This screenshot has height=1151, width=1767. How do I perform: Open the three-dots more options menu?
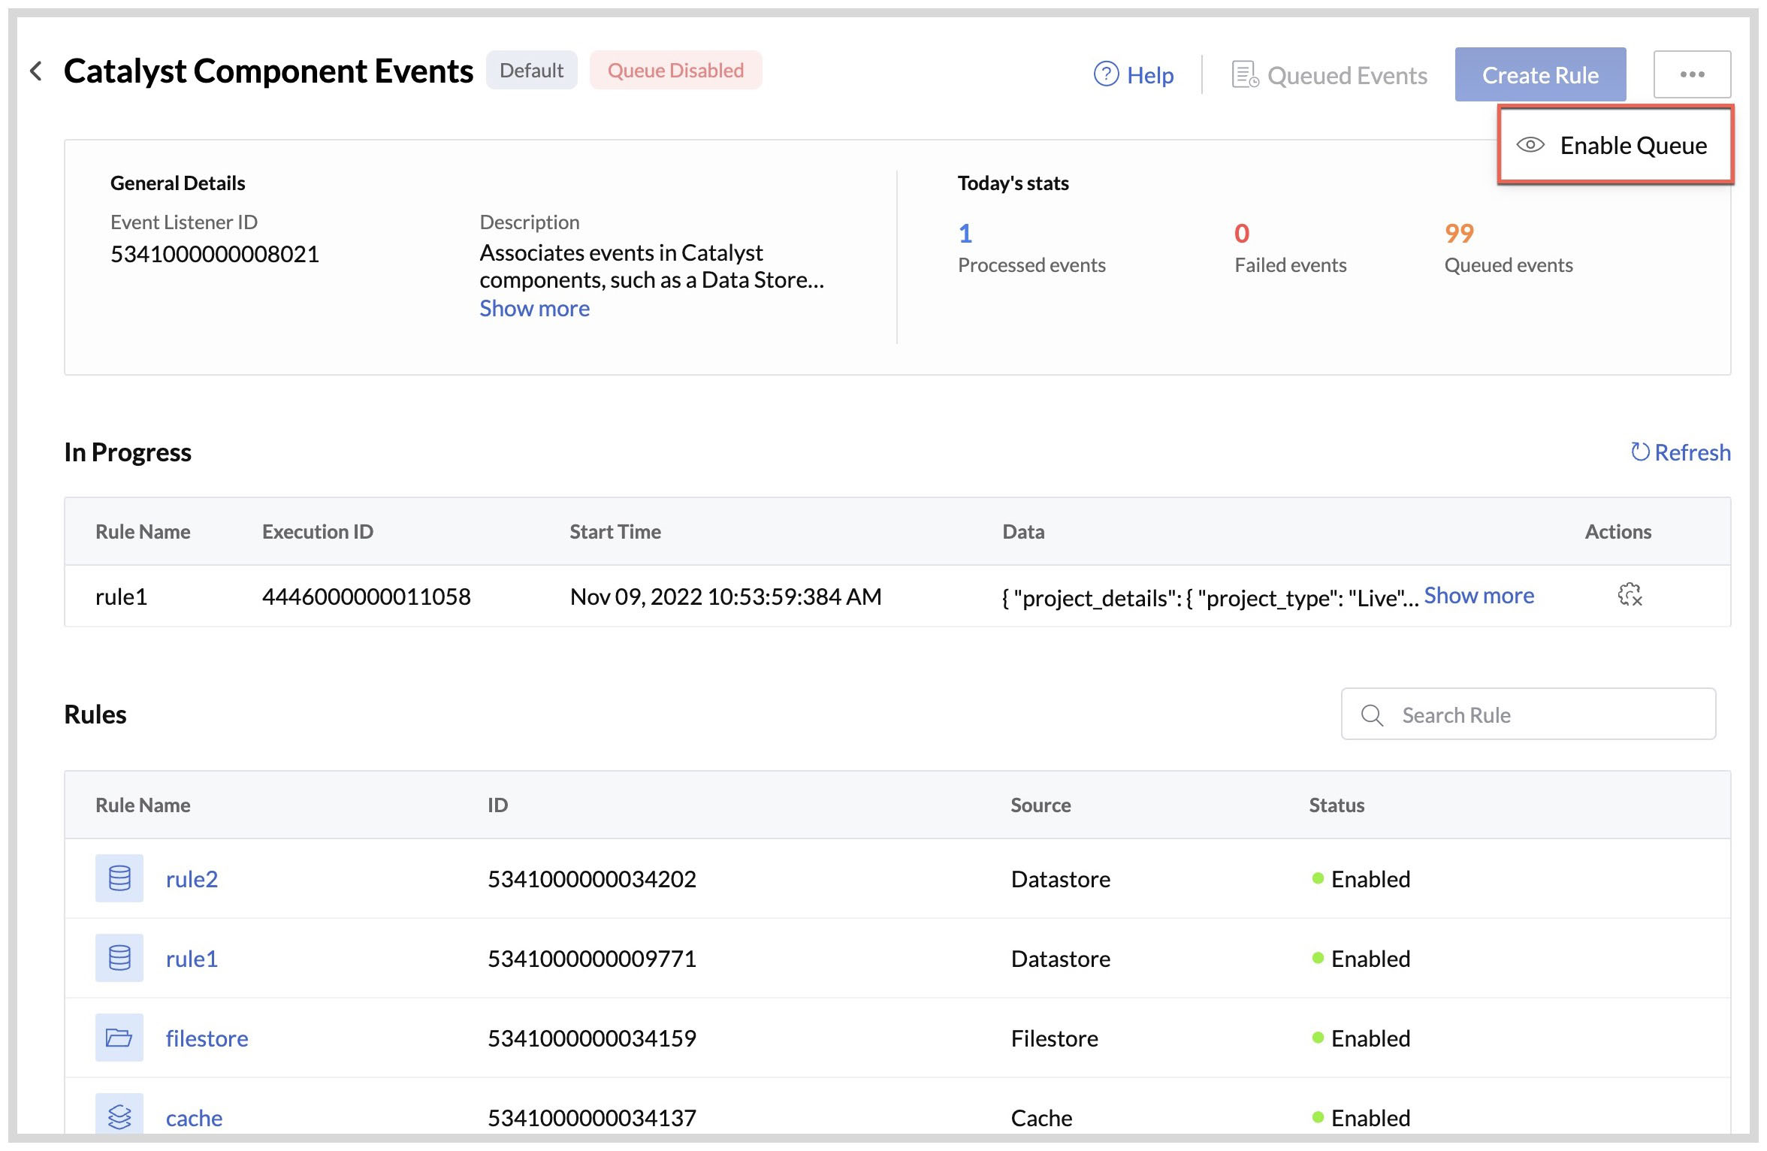tap(1692, 74)
